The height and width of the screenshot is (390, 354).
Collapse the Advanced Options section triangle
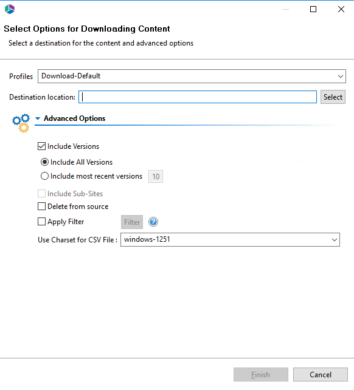click(38, 118)
